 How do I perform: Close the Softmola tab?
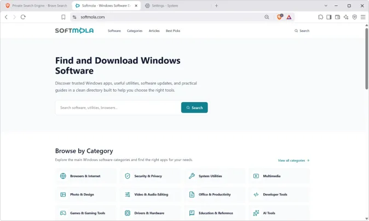[136, 5]
